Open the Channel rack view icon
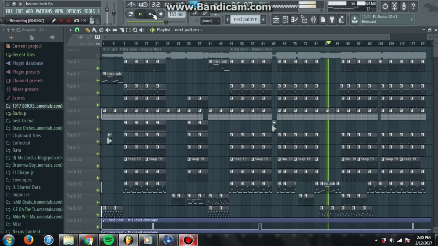The image size is (438, 246). (285, 20)
